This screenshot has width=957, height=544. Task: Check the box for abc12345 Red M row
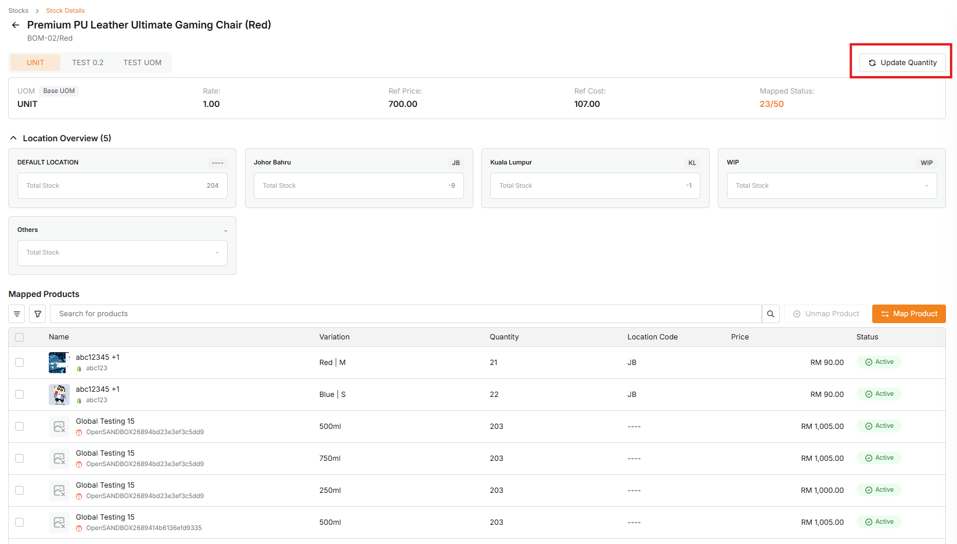coord(20,363)
